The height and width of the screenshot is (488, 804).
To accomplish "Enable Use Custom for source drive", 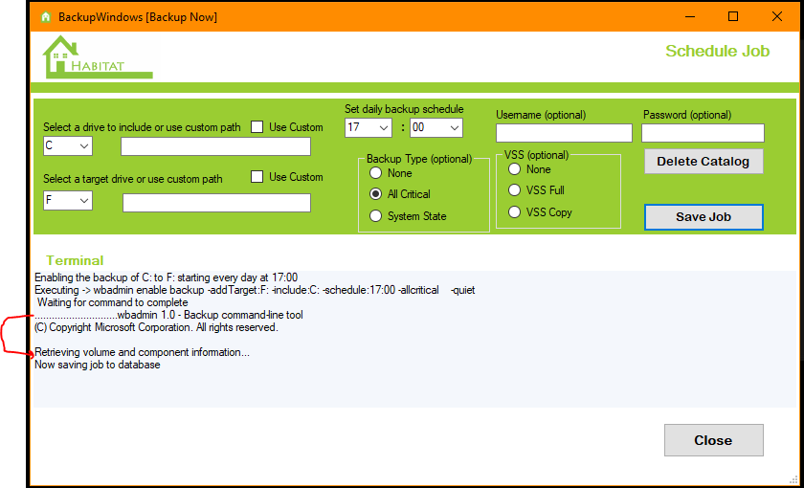I will pyautogui.click(x=257, y=126).
